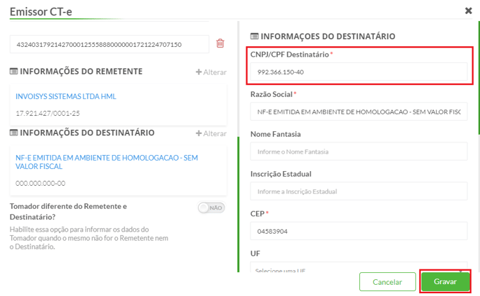Delete the access key with trash icon
This screenshot has width=480, height=296.
220,43
